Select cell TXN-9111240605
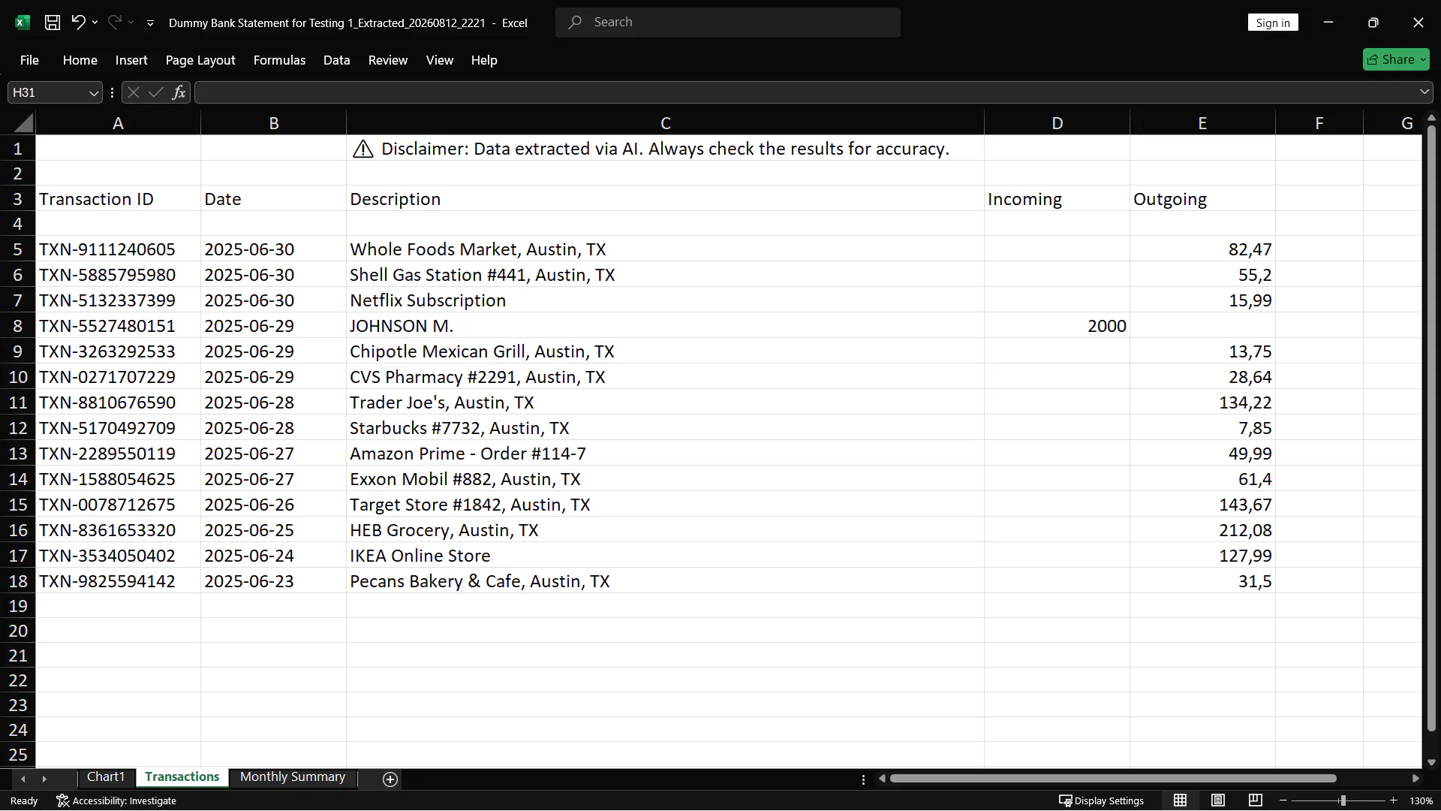 pyautogui.click(x=118, y=249)
